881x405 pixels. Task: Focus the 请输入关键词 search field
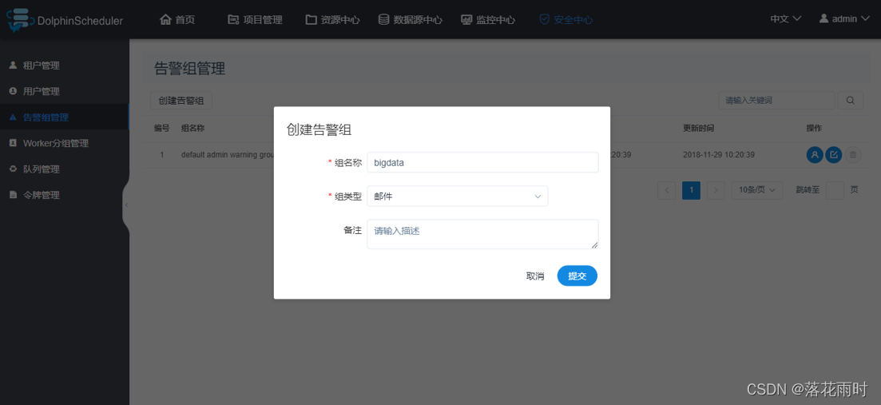(776, 101)
